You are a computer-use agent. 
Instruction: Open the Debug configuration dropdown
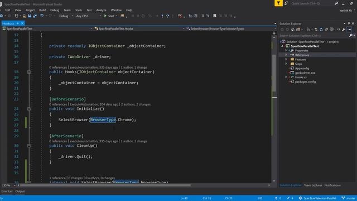coord(73,16)
